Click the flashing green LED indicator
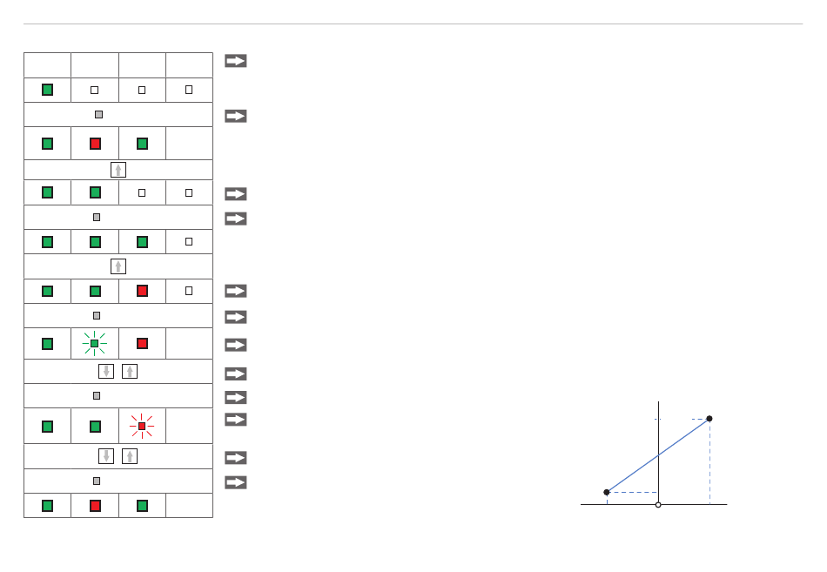 pyautogui.click(x=94, y=344)
